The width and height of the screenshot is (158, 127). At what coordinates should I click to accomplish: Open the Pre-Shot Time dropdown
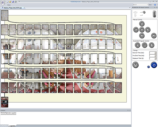click(156, 56)
